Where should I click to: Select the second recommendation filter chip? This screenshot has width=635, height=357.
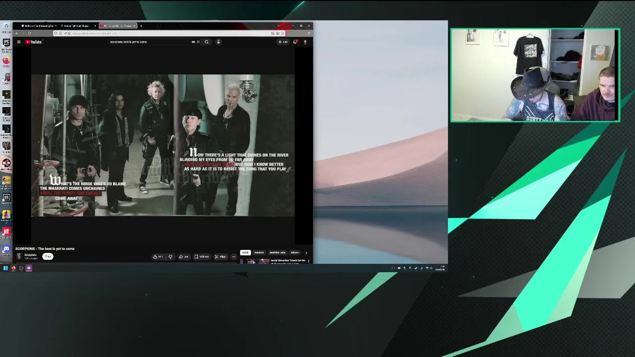coord(259,252)
